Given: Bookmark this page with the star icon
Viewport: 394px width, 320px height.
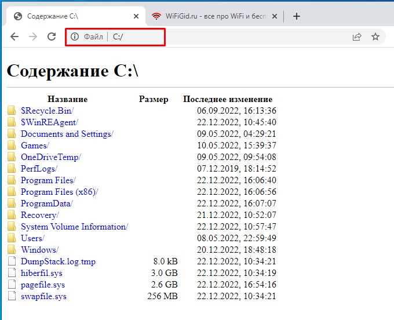Looking at the screenshot, I should tap(375, 37).
